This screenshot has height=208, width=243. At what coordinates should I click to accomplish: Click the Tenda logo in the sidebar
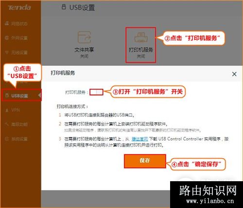click(x=19, y=8)
